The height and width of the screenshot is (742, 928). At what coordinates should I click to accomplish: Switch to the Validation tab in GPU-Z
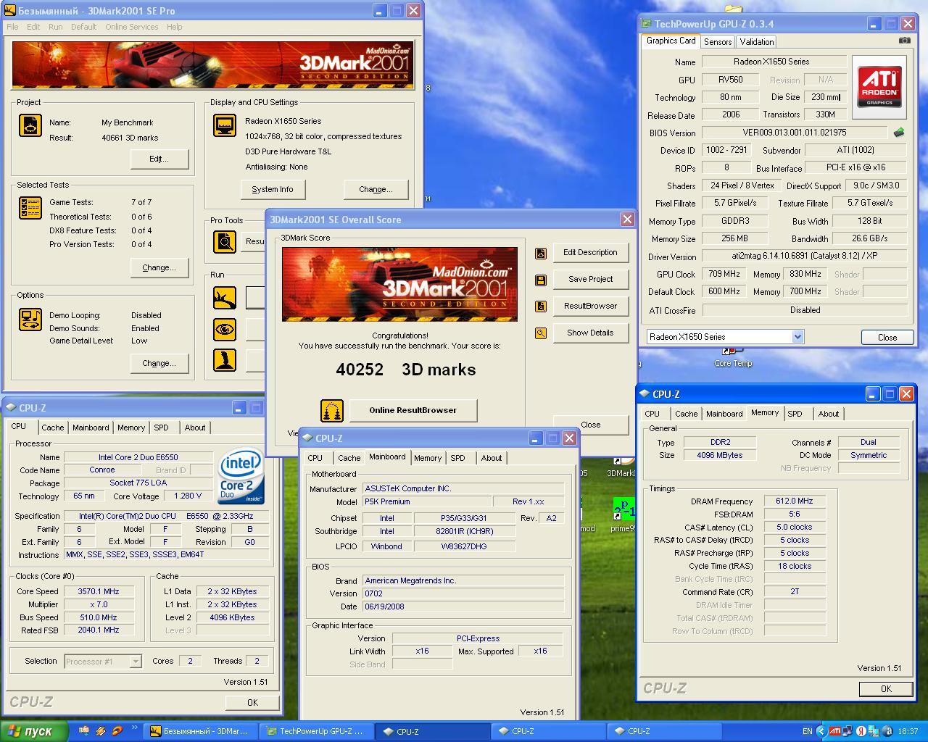[757, 42]
